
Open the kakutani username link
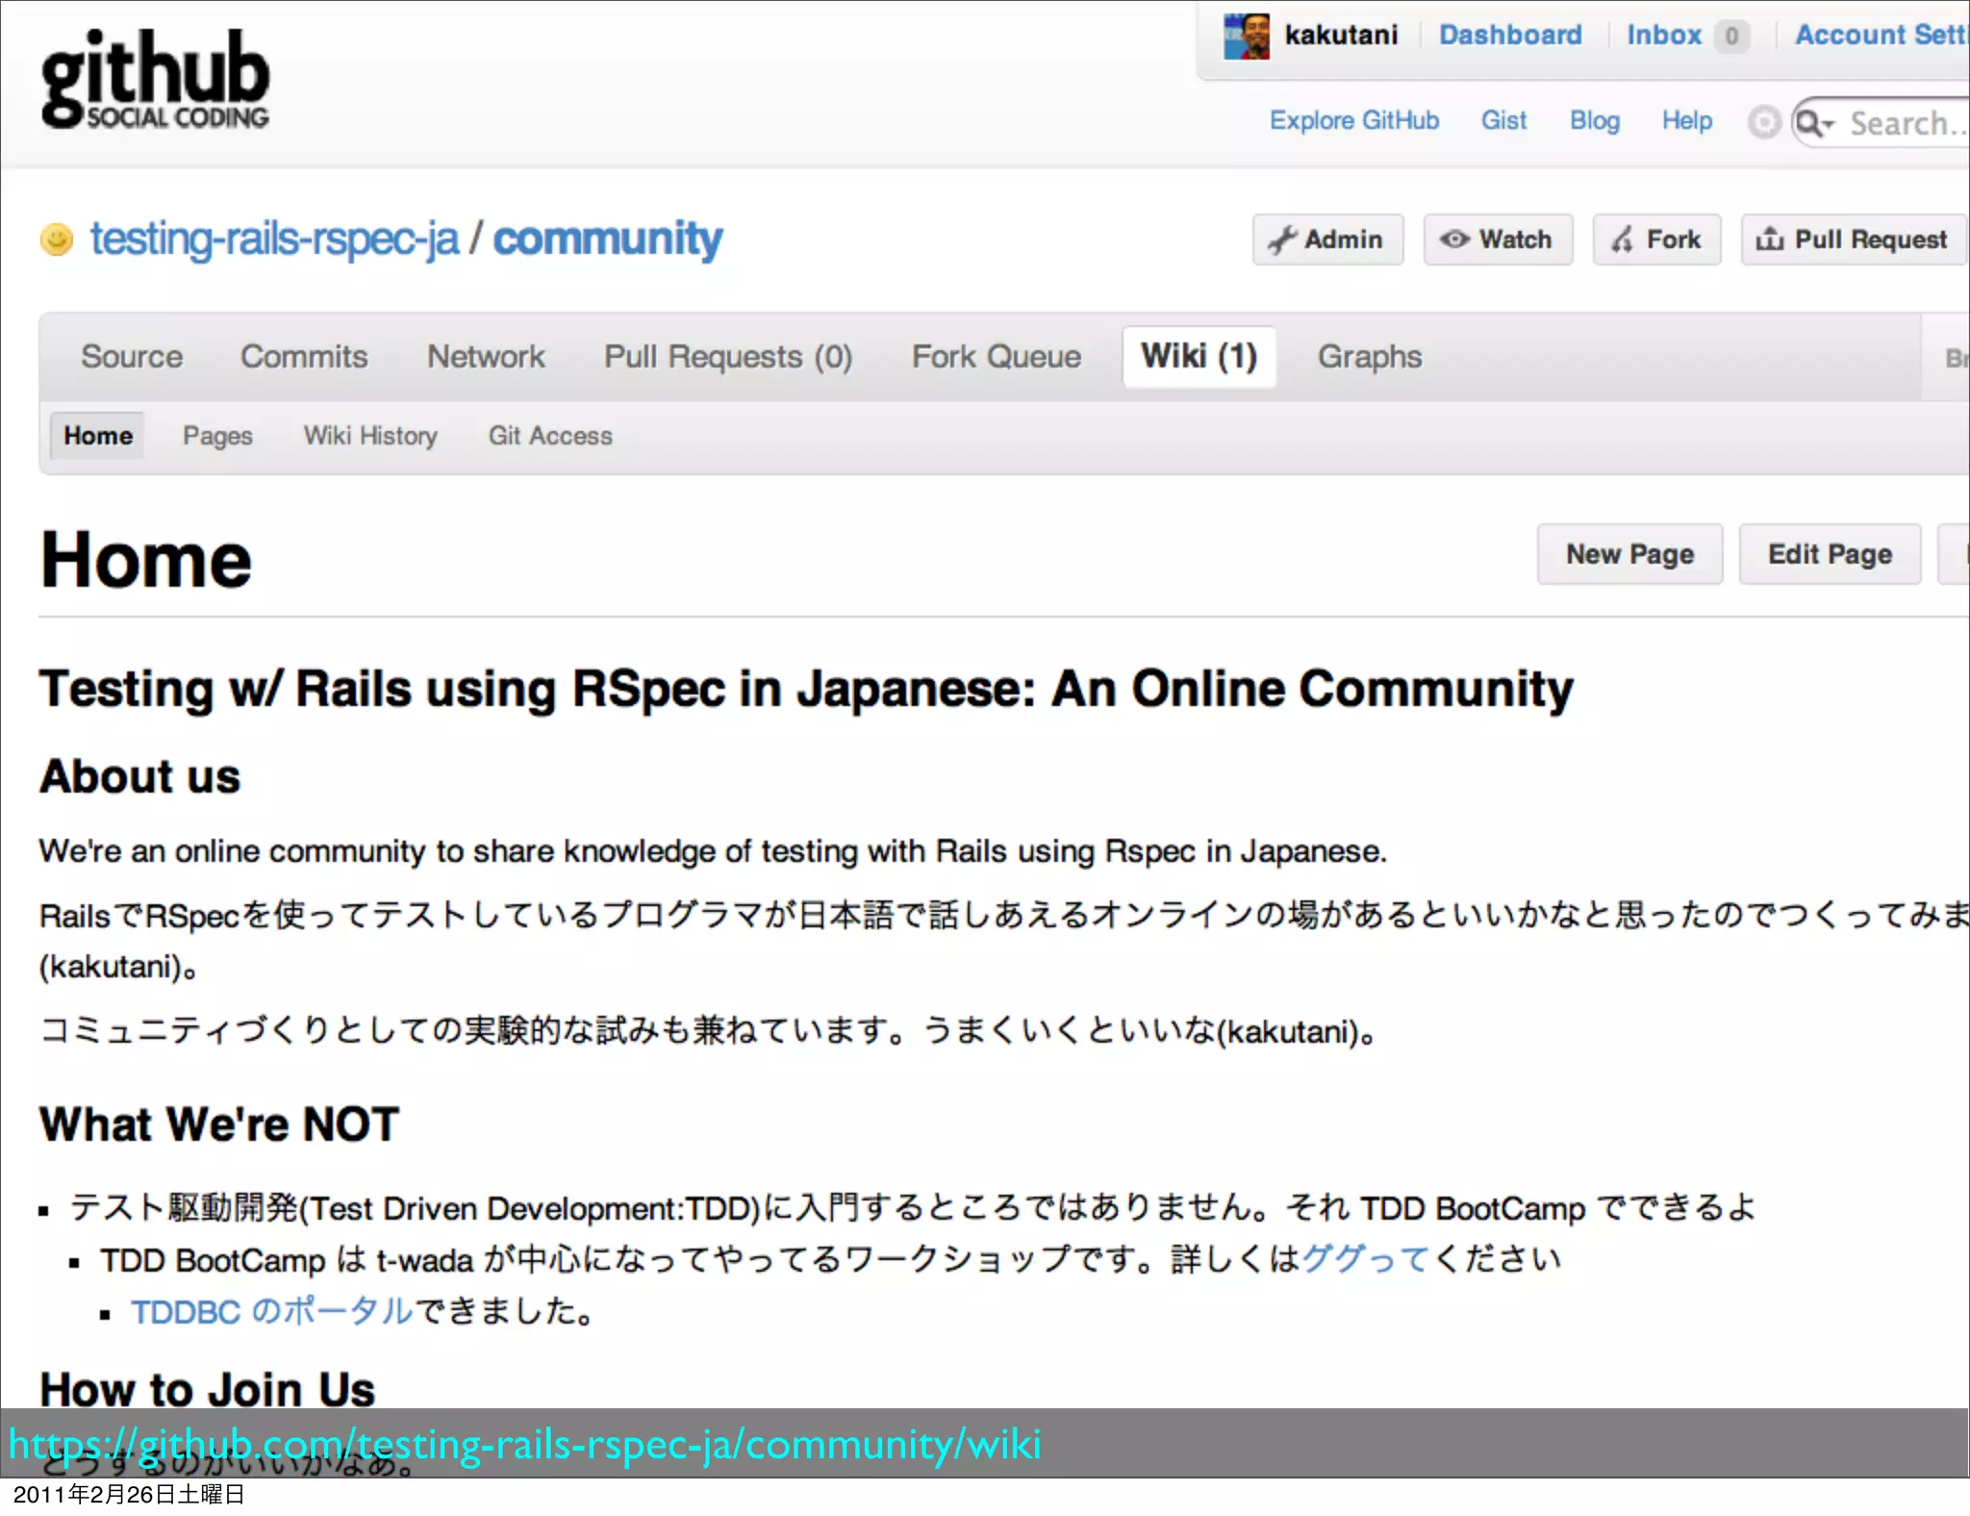click(x=1341, y=36)
